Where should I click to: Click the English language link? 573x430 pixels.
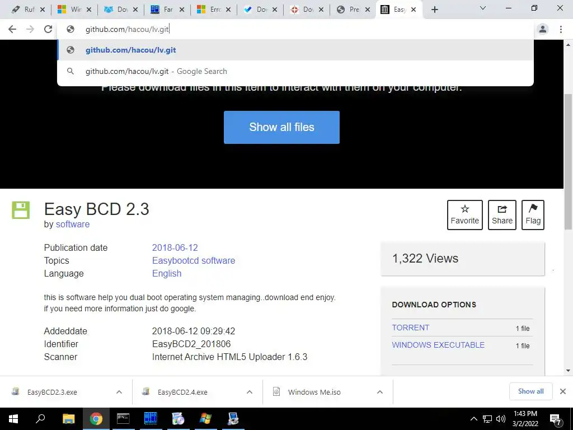[167, 273]
